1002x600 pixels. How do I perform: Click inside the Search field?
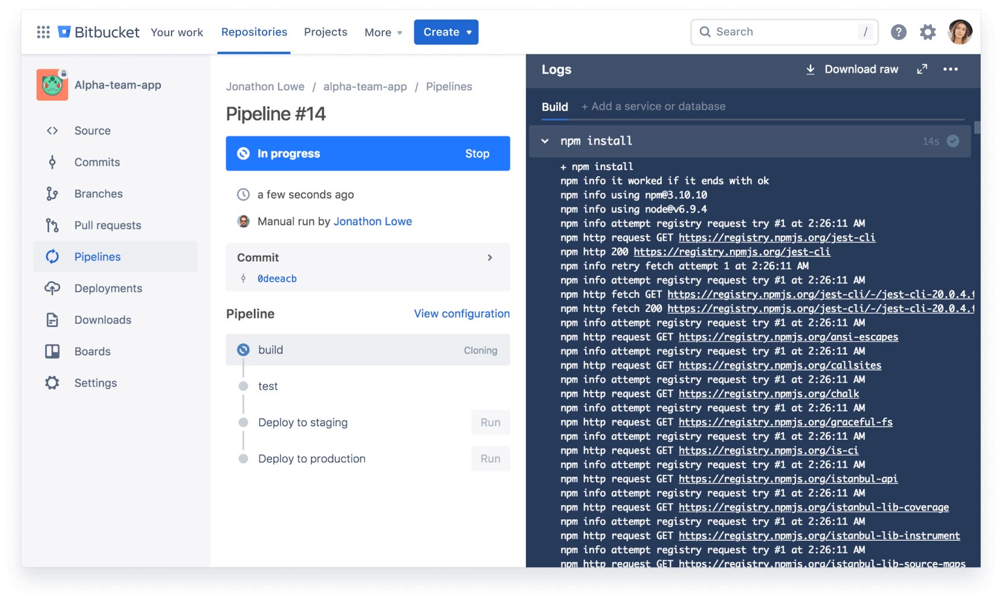point(784,32)
